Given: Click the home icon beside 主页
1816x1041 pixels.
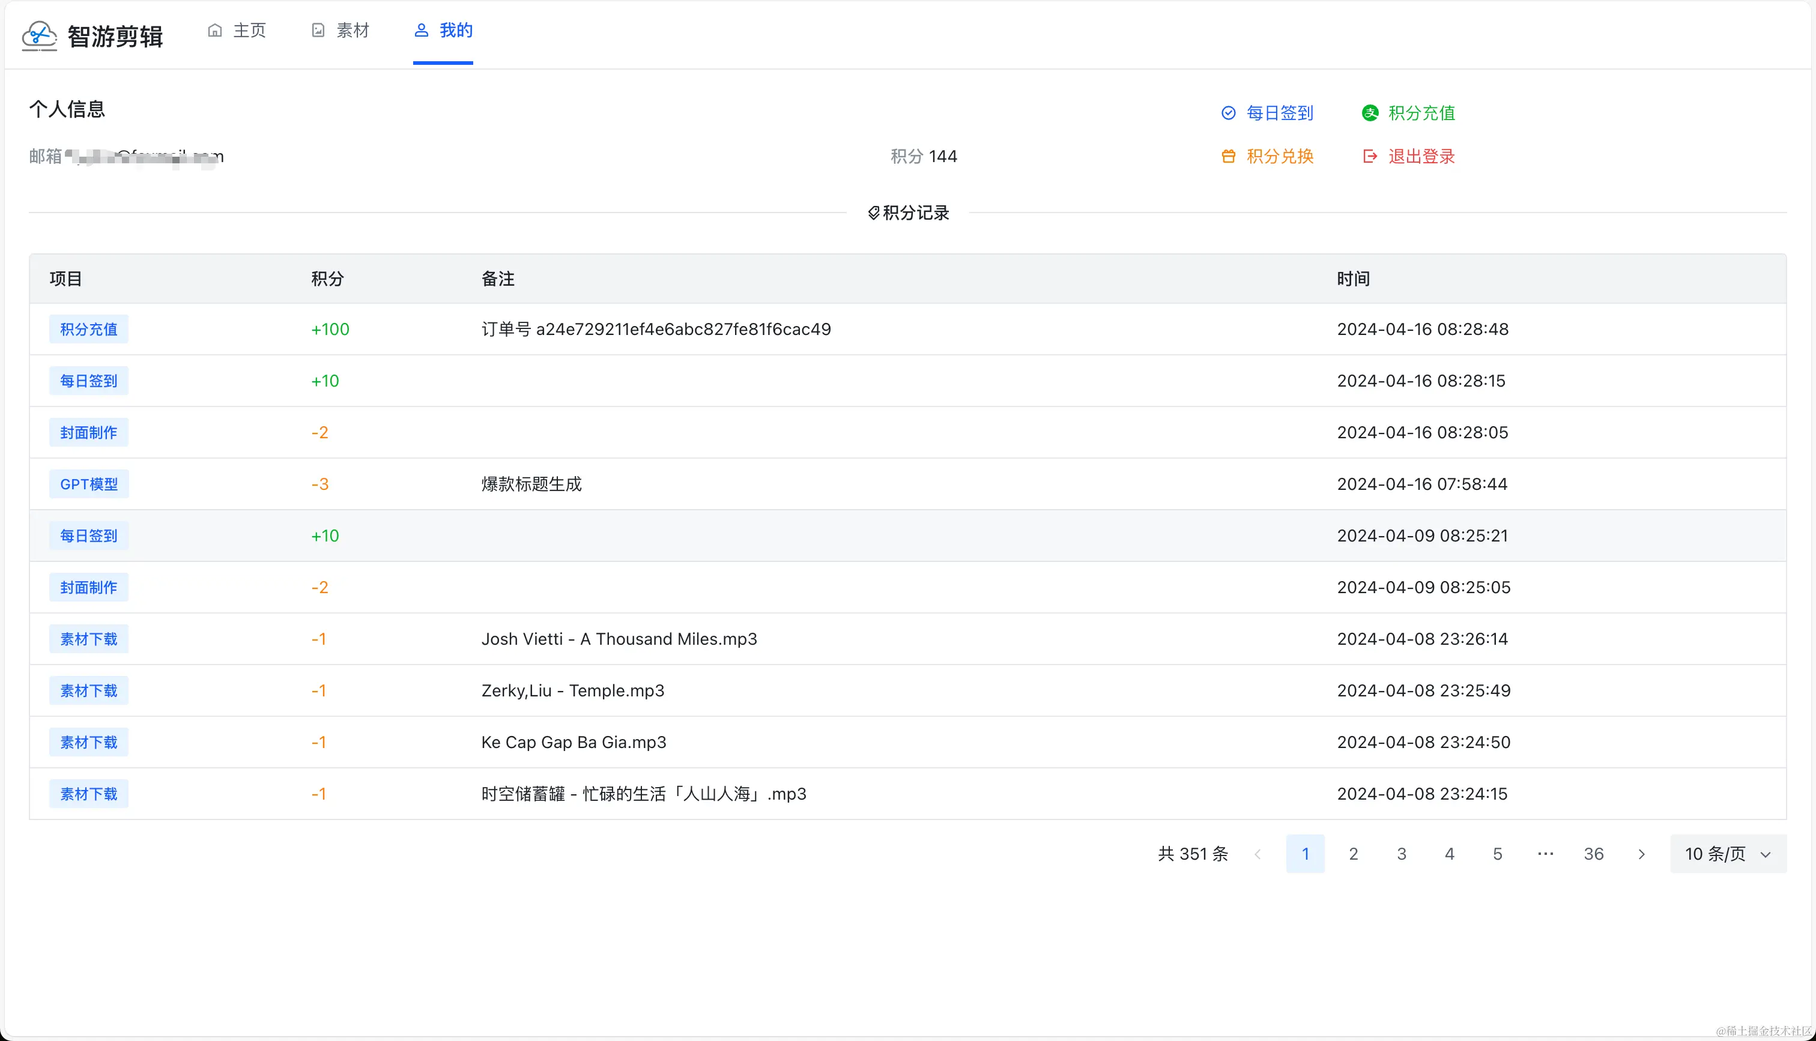Looking at the screenshot, I should pyautogui.click(x=214, y=30).
